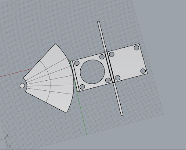Select the small circle at the fan's pivot

[22, 85]
